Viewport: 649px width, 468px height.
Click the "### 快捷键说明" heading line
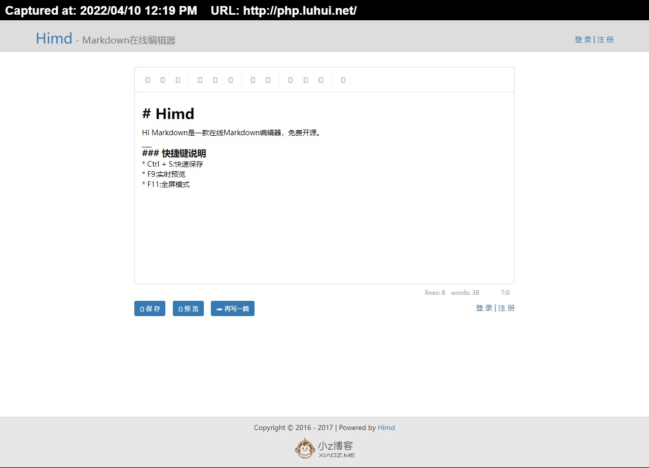coord(174,153)
